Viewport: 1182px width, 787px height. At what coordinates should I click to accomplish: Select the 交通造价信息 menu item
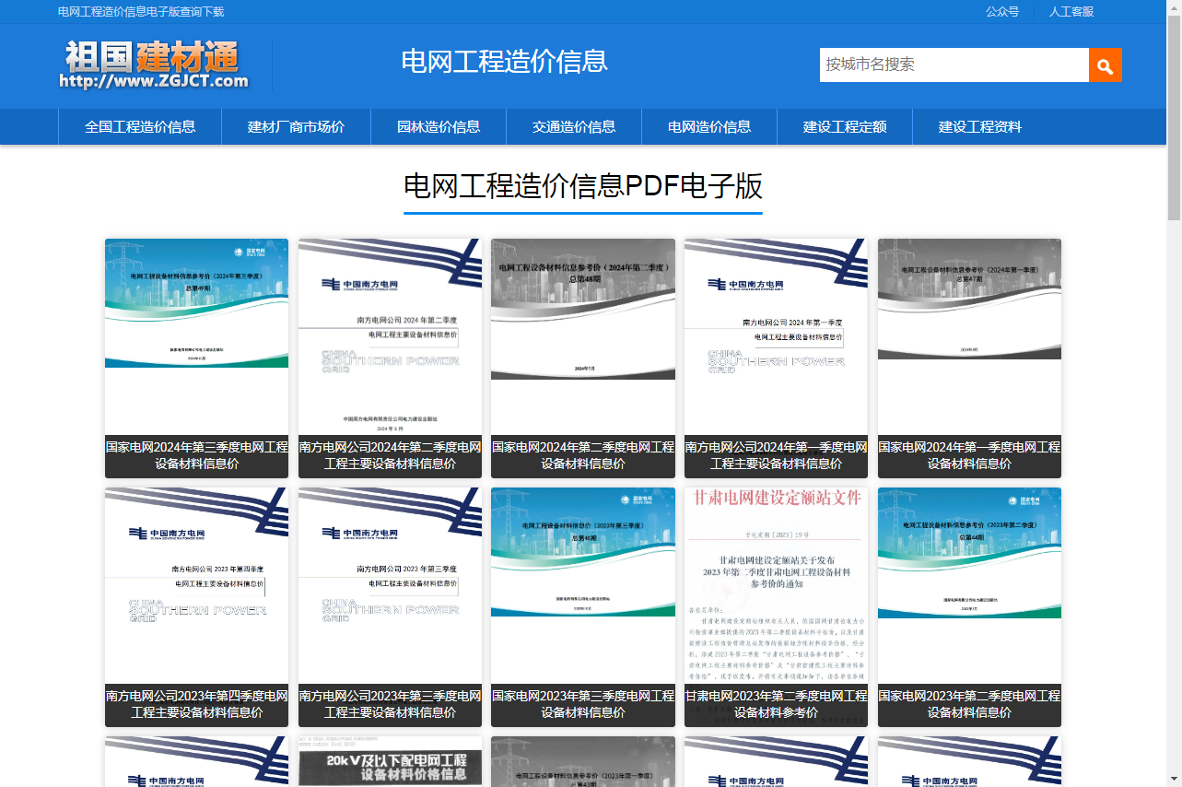click(574, 127)
